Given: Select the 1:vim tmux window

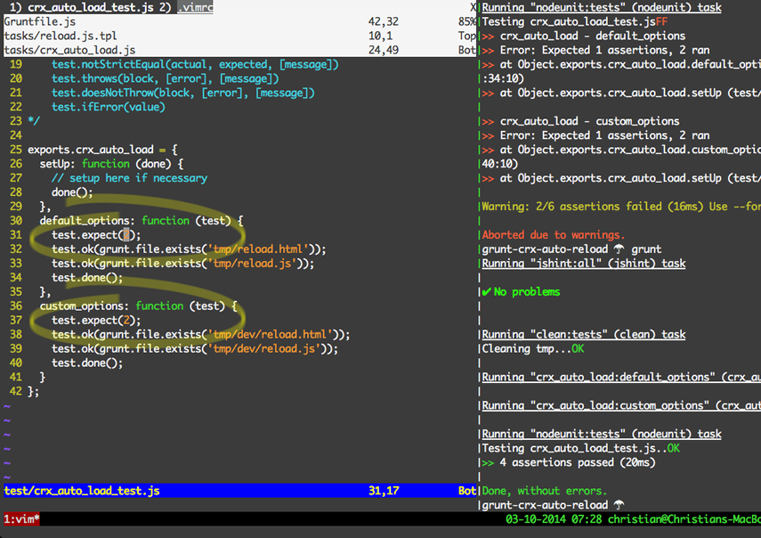Looking at the screenshot, I should pos(22,519).
